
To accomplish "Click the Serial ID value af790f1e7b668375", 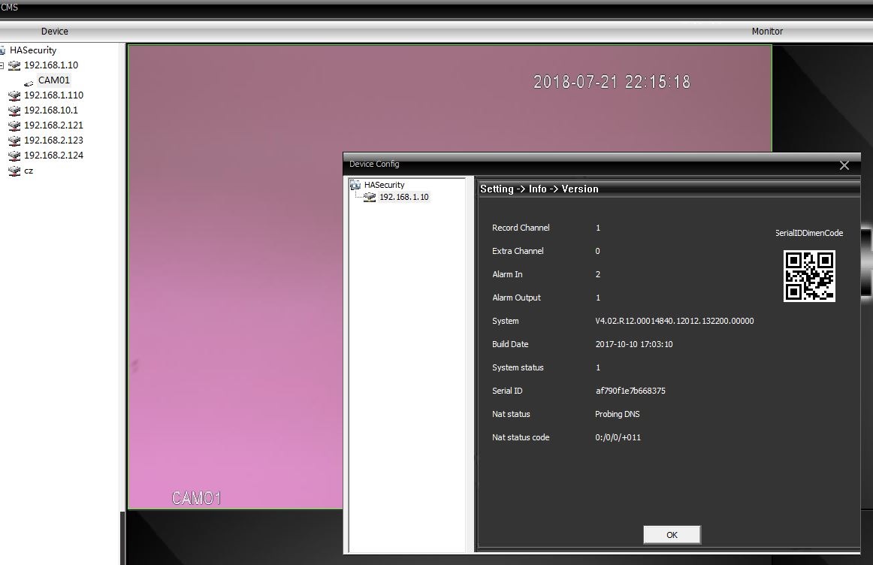I will [x=630, y=391].
